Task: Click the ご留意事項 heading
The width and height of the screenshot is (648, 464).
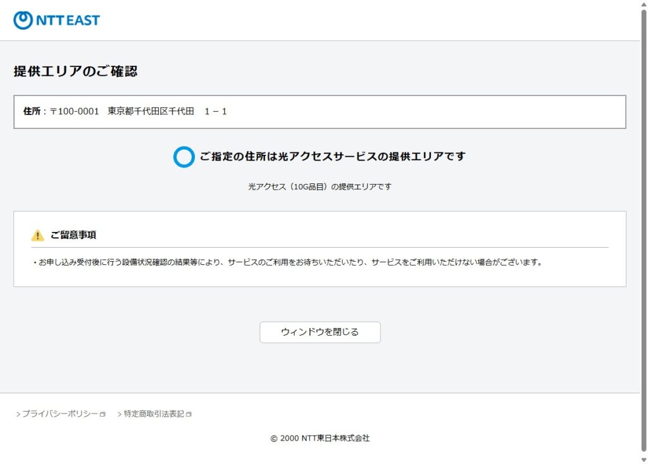Action: [x=73, y=235]
